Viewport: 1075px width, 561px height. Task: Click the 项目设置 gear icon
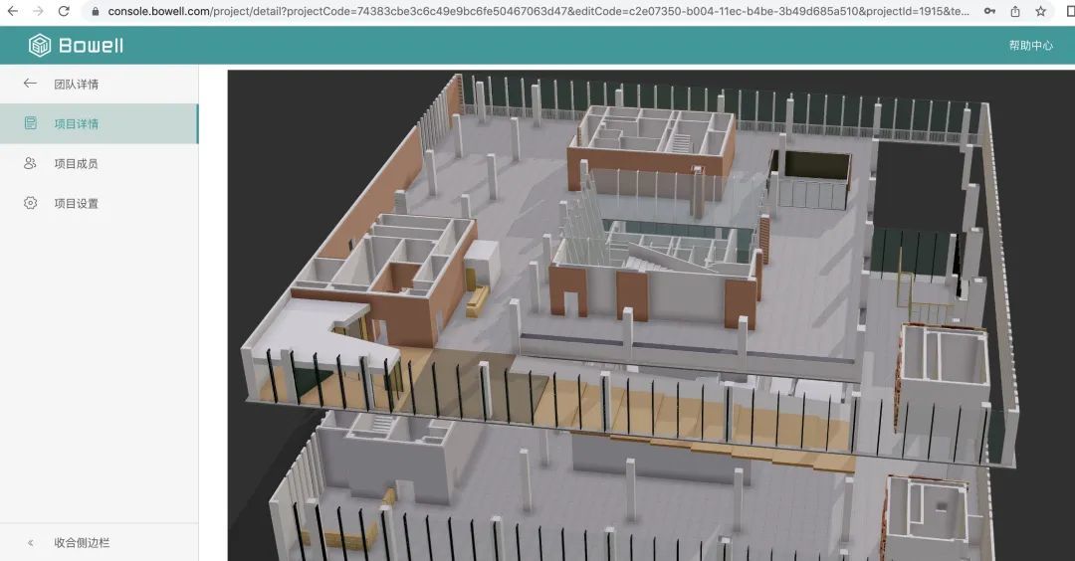[30, 203]
